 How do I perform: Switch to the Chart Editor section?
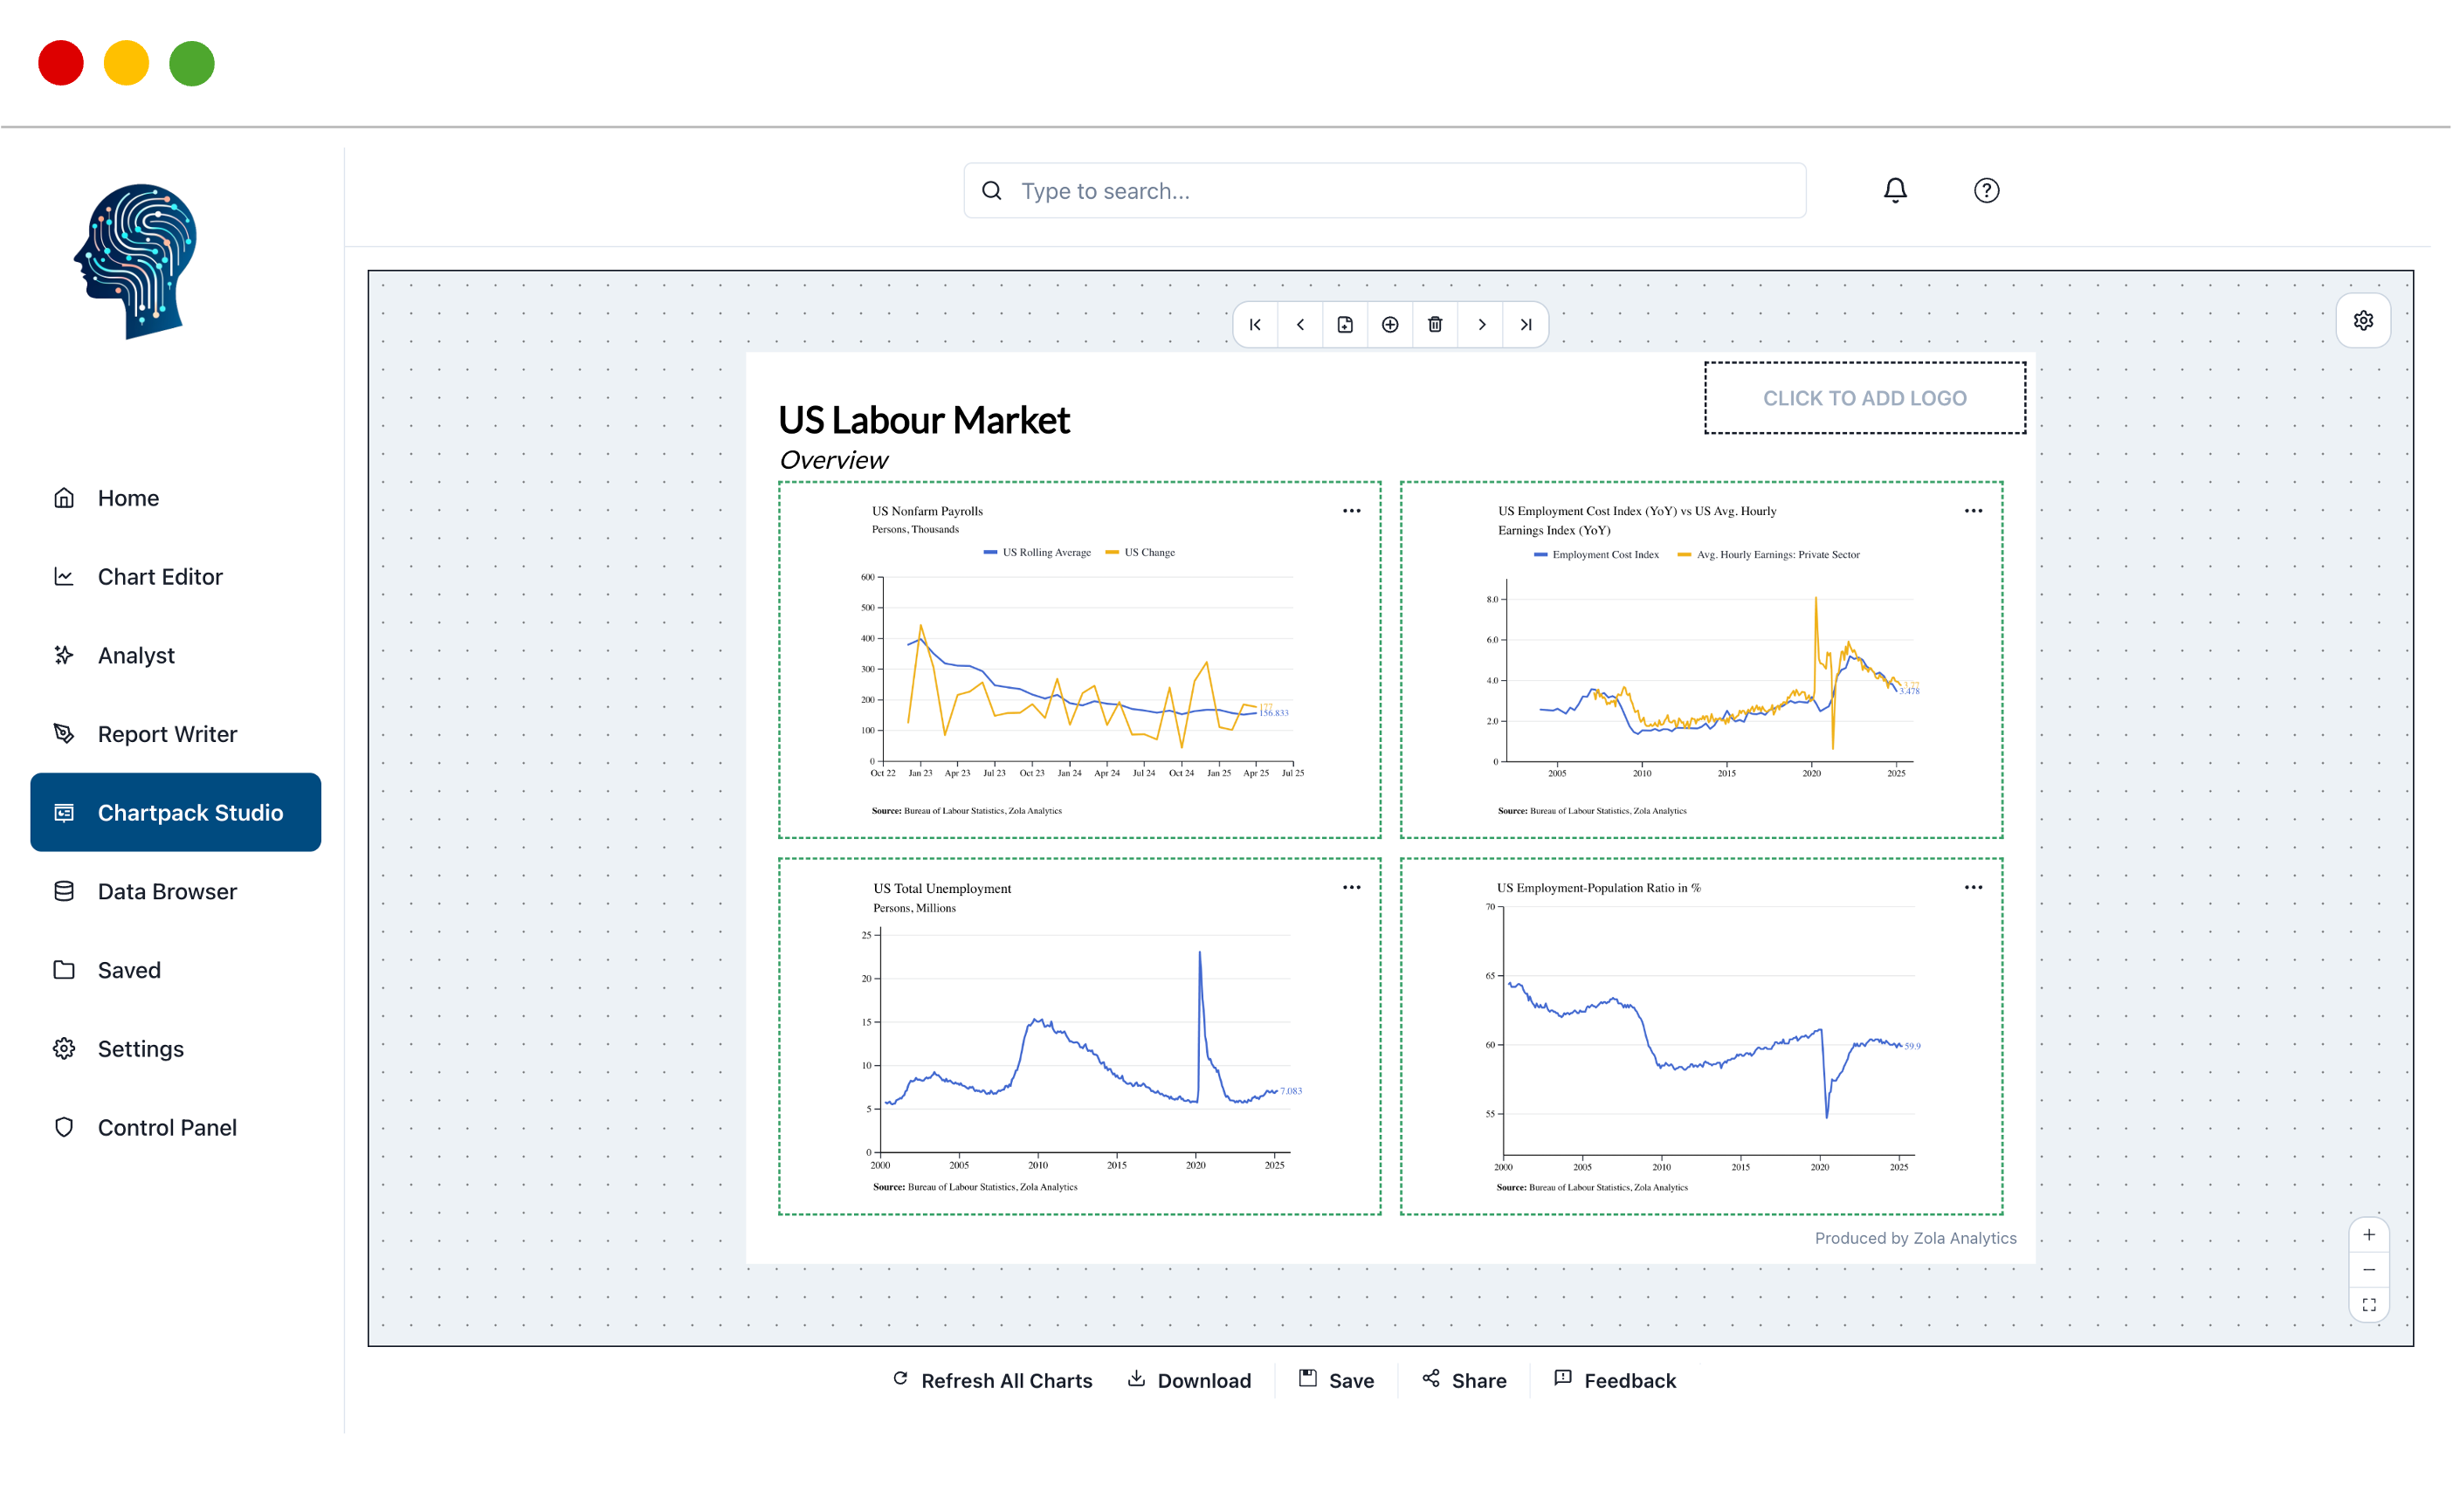(159, 576)
